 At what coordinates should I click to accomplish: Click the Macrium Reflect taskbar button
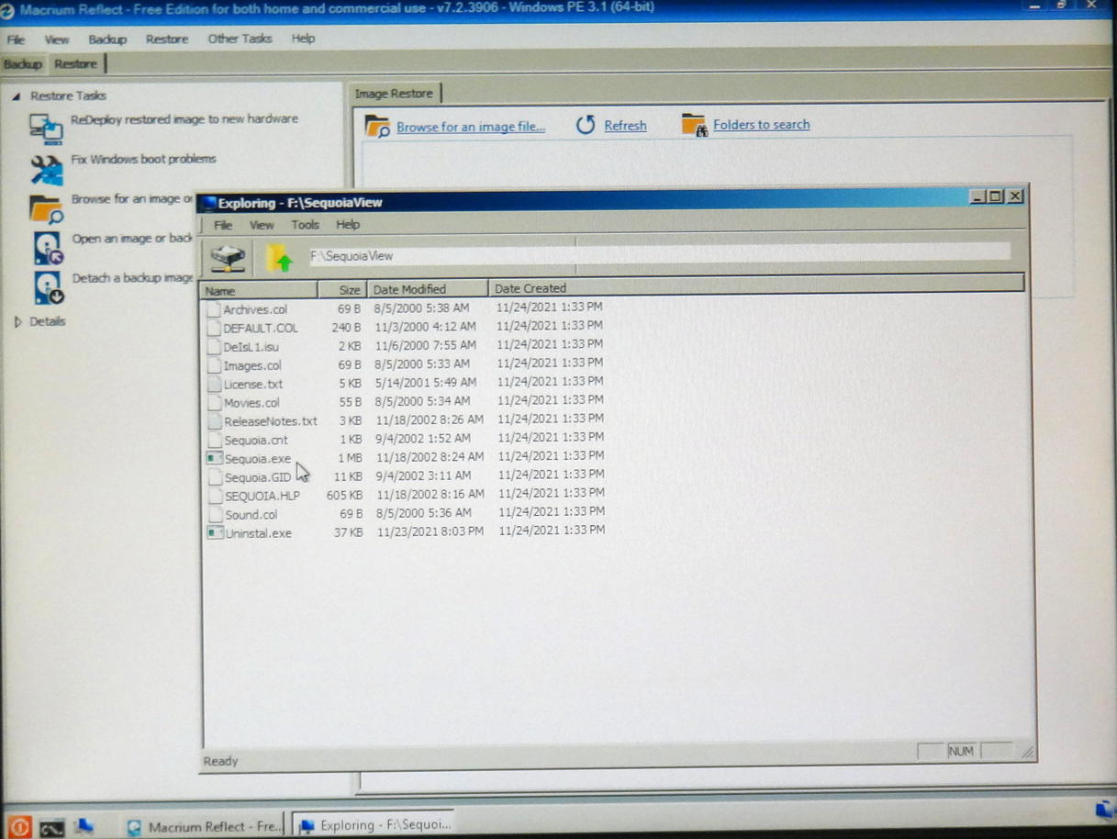pos(204,826)
